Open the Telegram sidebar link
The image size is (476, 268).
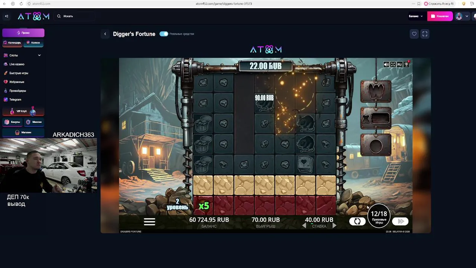[15, 99]
